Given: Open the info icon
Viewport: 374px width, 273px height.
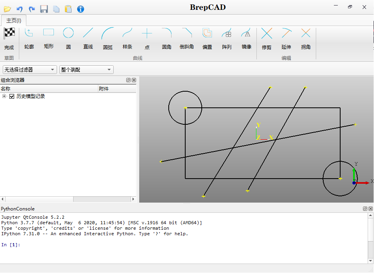Looking at the screenshot, I should (81, 9).
